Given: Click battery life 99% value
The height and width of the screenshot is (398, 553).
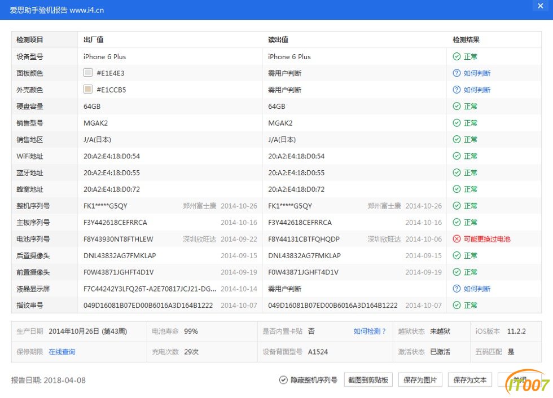Looking at the screenshot, I should point(191,331).
